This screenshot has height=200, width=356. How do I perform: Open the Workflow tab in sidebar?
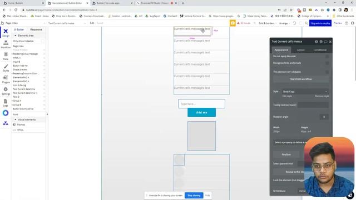(6, 44)
